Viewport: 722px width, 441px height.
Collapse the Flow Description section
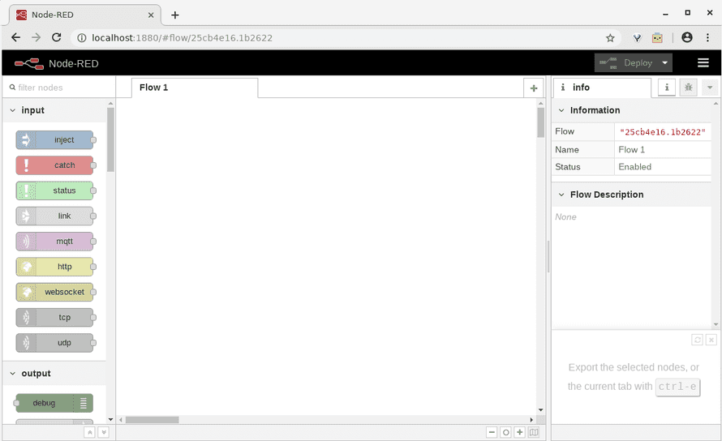[x=561, y=195]
